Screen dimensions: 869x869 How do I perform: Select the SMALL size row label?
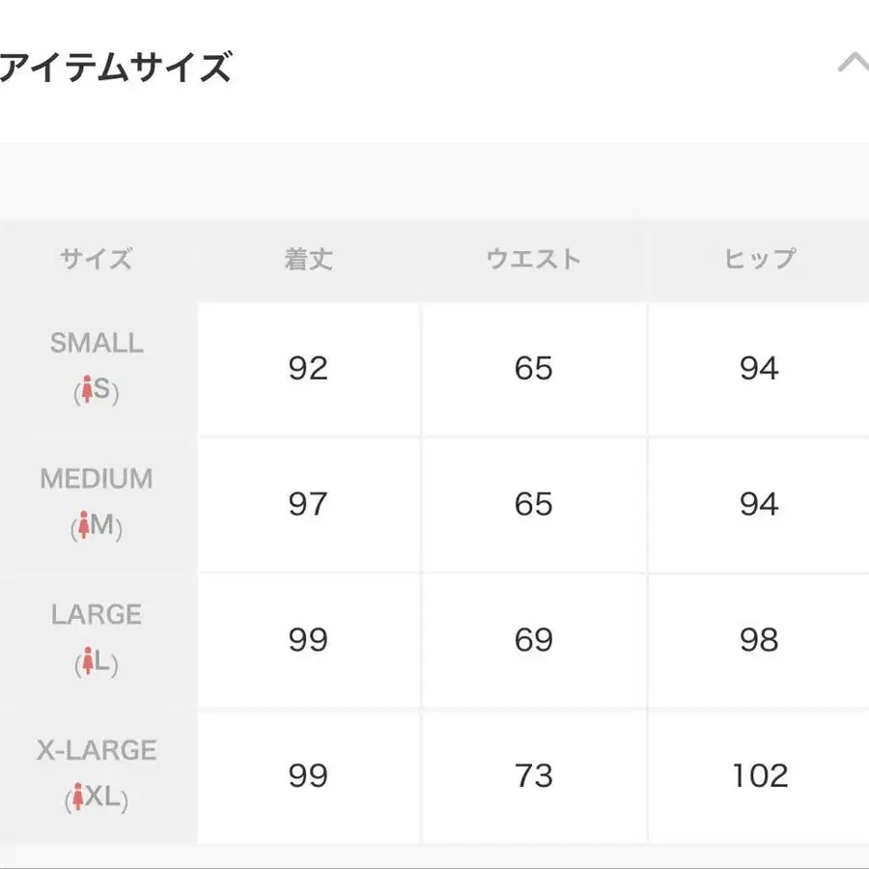point(97,343)
